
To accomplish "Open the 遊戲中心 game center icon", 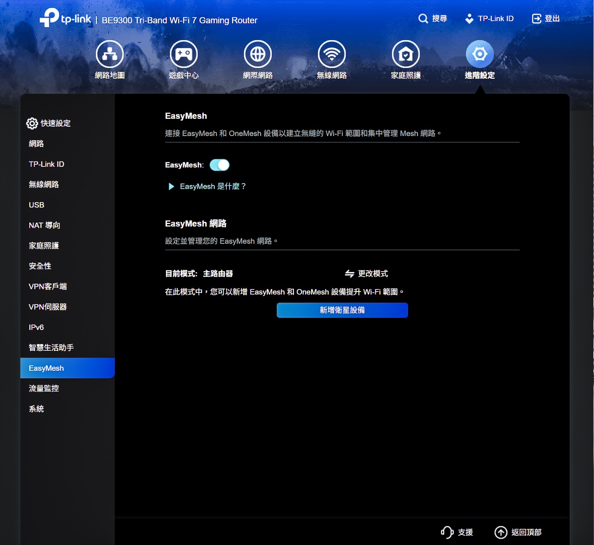I will [x=184, y=54].
